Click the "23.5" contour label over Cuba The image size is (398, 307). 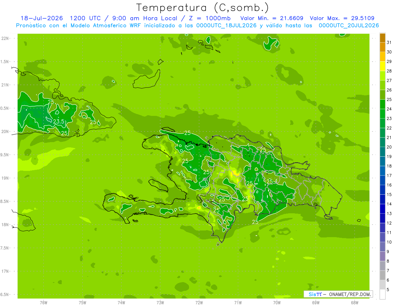(x=59, y=122)
